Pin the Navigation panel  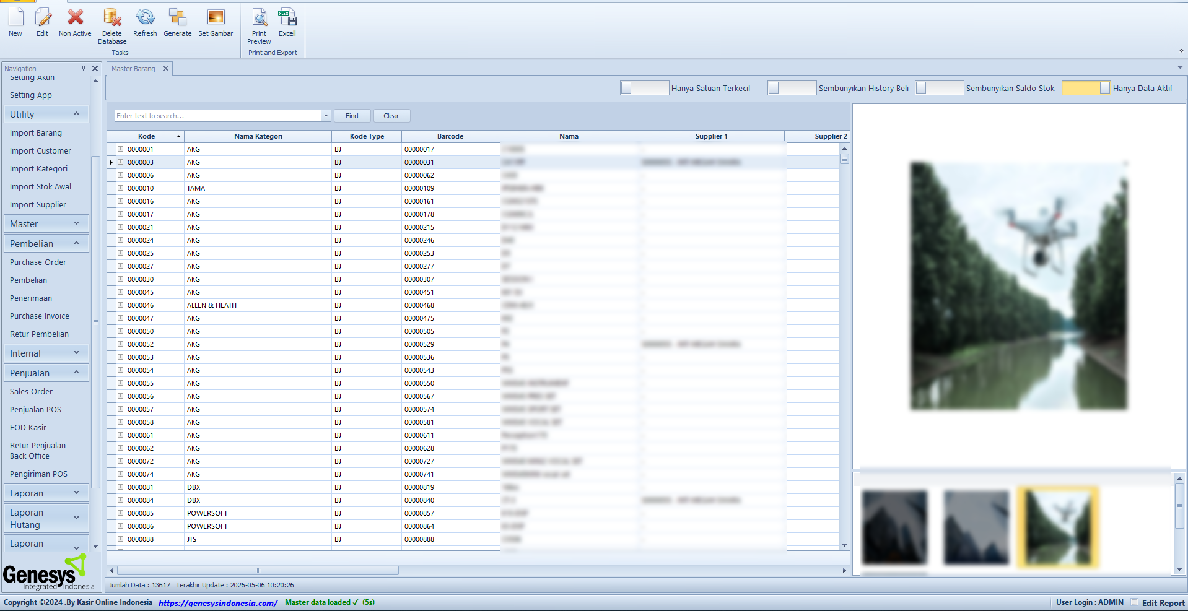[83, 69]
